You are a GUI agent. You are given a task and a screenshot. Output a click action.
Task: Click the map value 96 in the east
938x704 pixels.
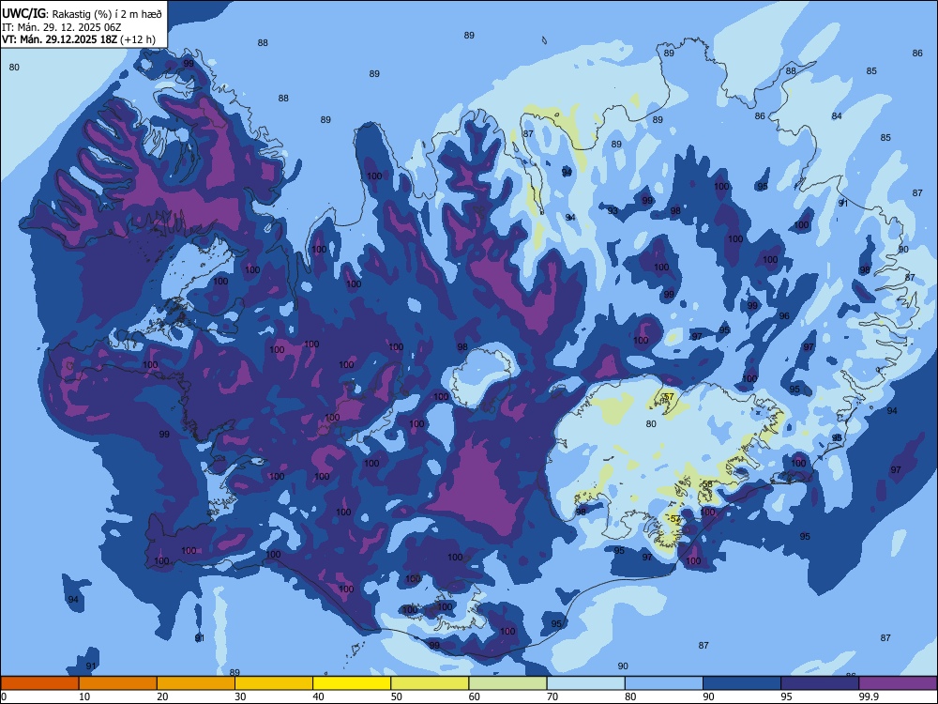tap(784, 316)
